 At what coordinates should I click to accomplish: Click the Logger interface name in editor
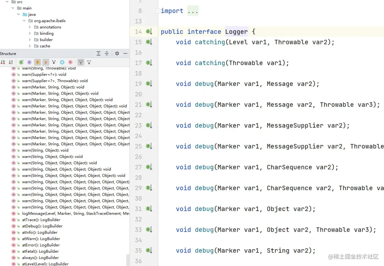point(236,32)
